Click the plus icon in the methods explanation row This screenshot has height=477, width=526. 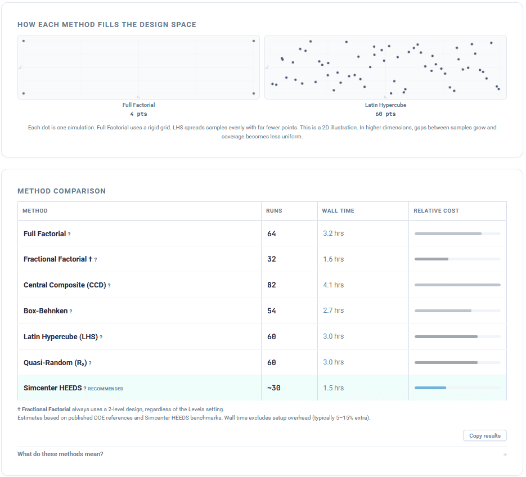click(505, 454)
